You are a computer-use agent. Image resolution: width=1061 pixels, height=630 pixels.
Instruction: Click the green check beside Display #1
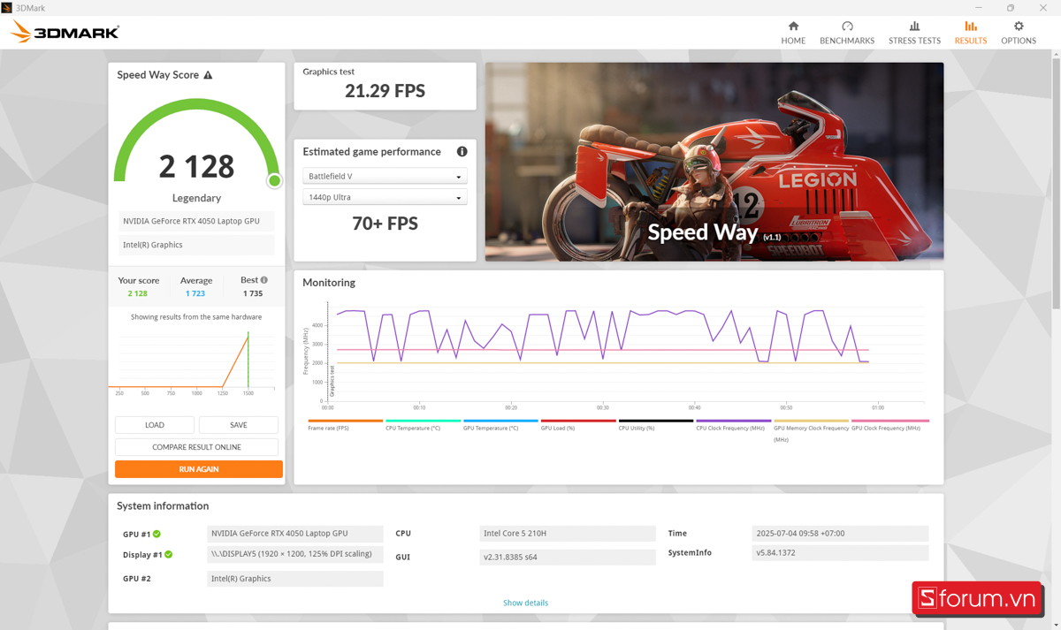pyautogui.click(x=168, y=555)
